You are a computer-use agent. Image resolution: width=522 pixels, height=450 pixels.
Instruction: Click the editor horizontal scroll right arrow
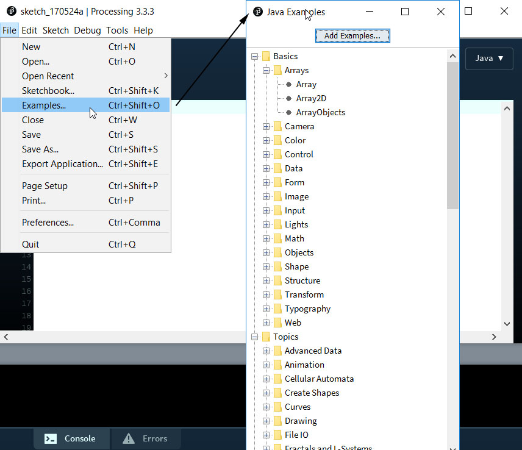click(494, 337)
